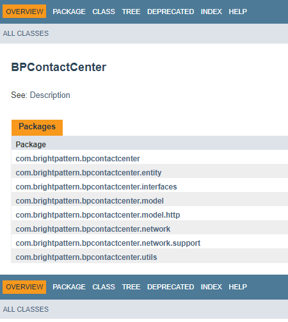Open the top INDEX navigation item
Image resolution: width=288 pixels, height=322 pixels.
(x=211, y=12)
